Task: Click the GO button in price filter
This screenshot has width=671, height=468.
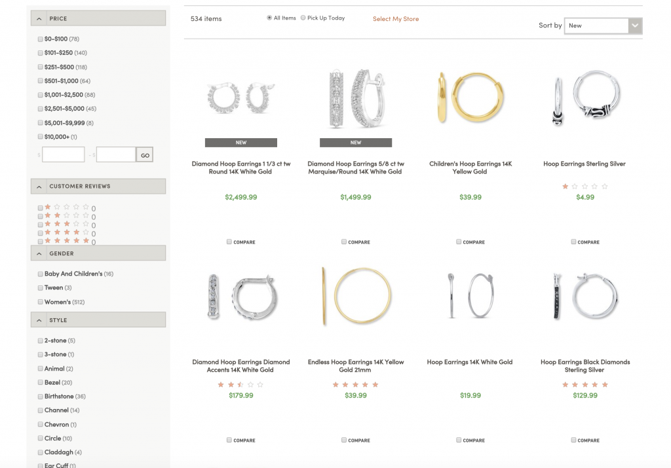Action: (x=145, y=154)
